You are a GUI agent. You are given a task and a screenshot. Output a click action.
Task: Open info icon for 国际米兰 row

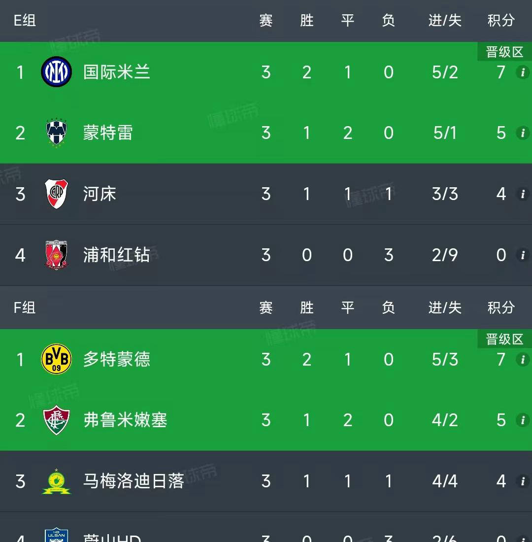coord(522,72)
